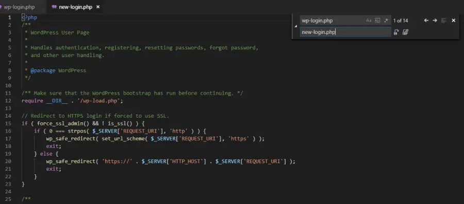Go to previous match arrow

point(426,21)
